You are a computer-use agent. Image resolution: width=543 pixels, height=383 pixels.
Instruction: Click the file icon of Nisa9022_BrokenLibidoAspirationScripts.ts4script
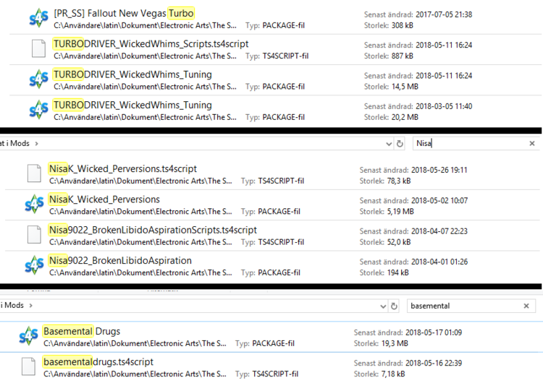34,235
